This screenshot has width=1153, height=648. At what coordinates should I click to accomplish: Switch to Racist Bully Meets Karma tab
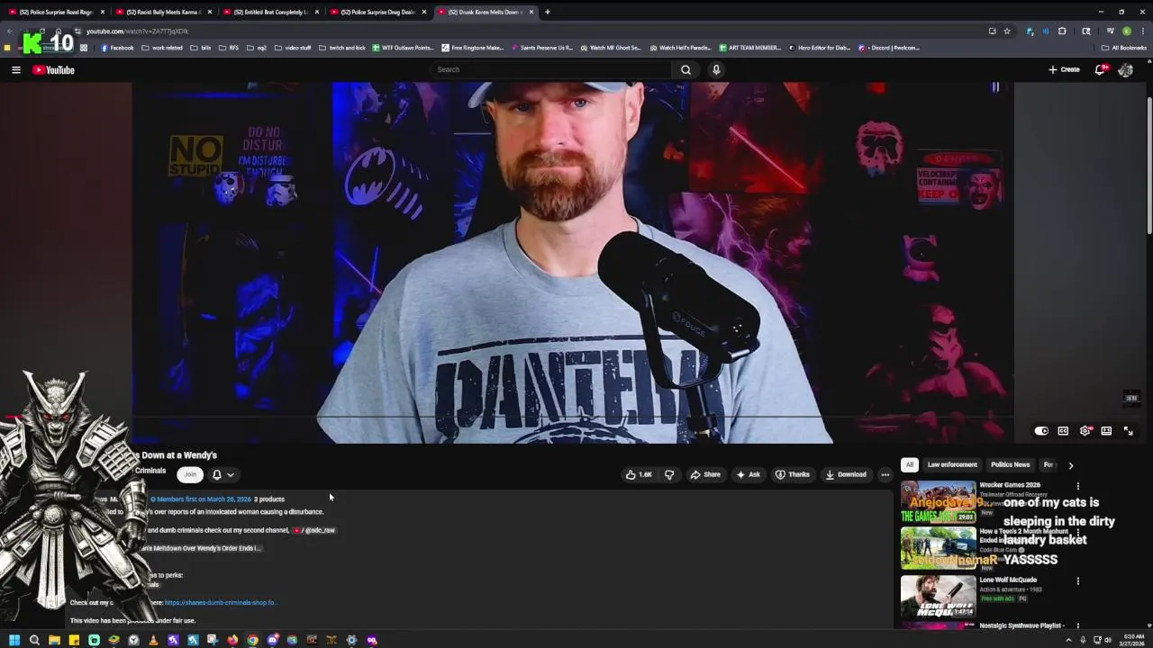[x=163, y=12]
